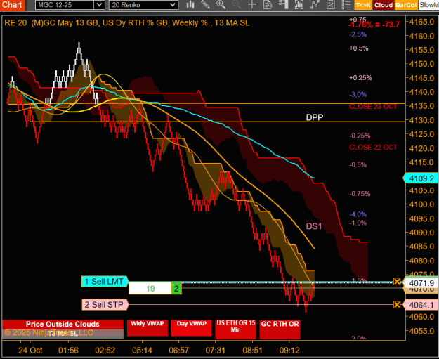
Task: Click the Price Outside Clouds button
Action: [63, 325]
